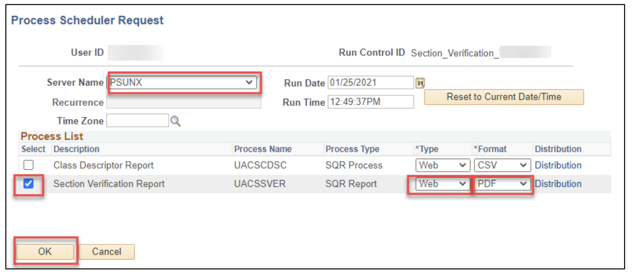Click the Process Name column header
The width and height of the screenshot is (632, 277).
(x=263, y=149)
